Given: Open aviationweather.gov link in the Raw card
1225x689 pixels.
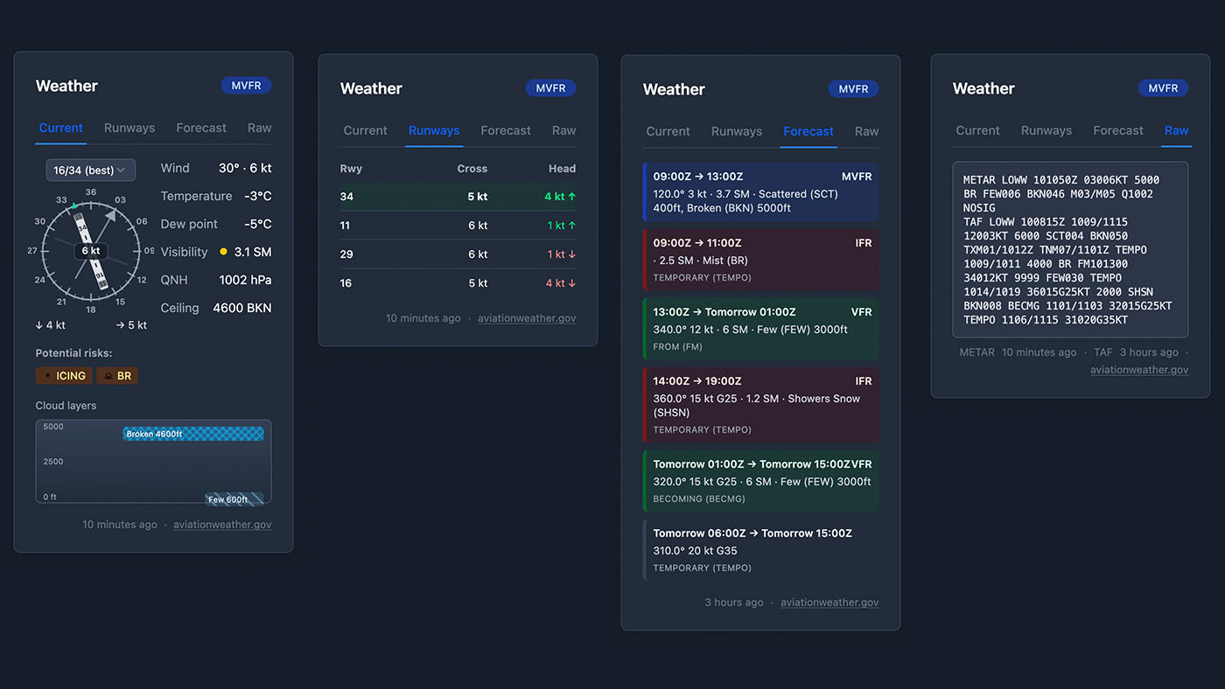Looking at the screenshot, I should pos(1138,370).
